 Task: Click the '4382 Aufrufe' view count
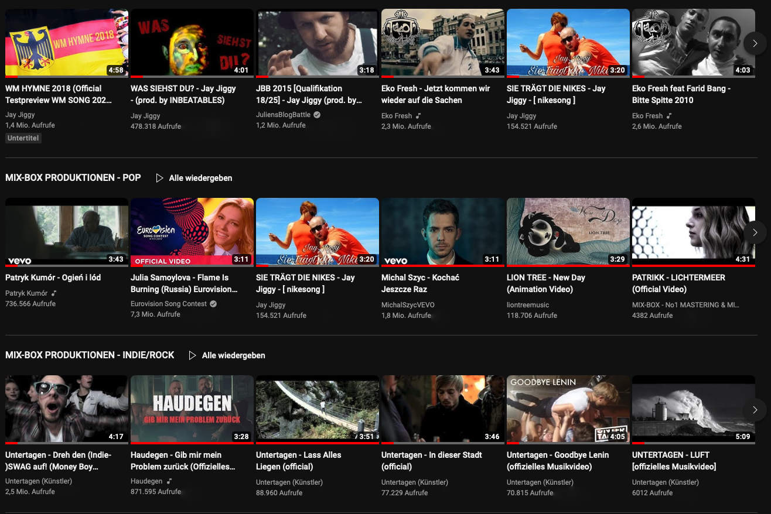point(653,316)
